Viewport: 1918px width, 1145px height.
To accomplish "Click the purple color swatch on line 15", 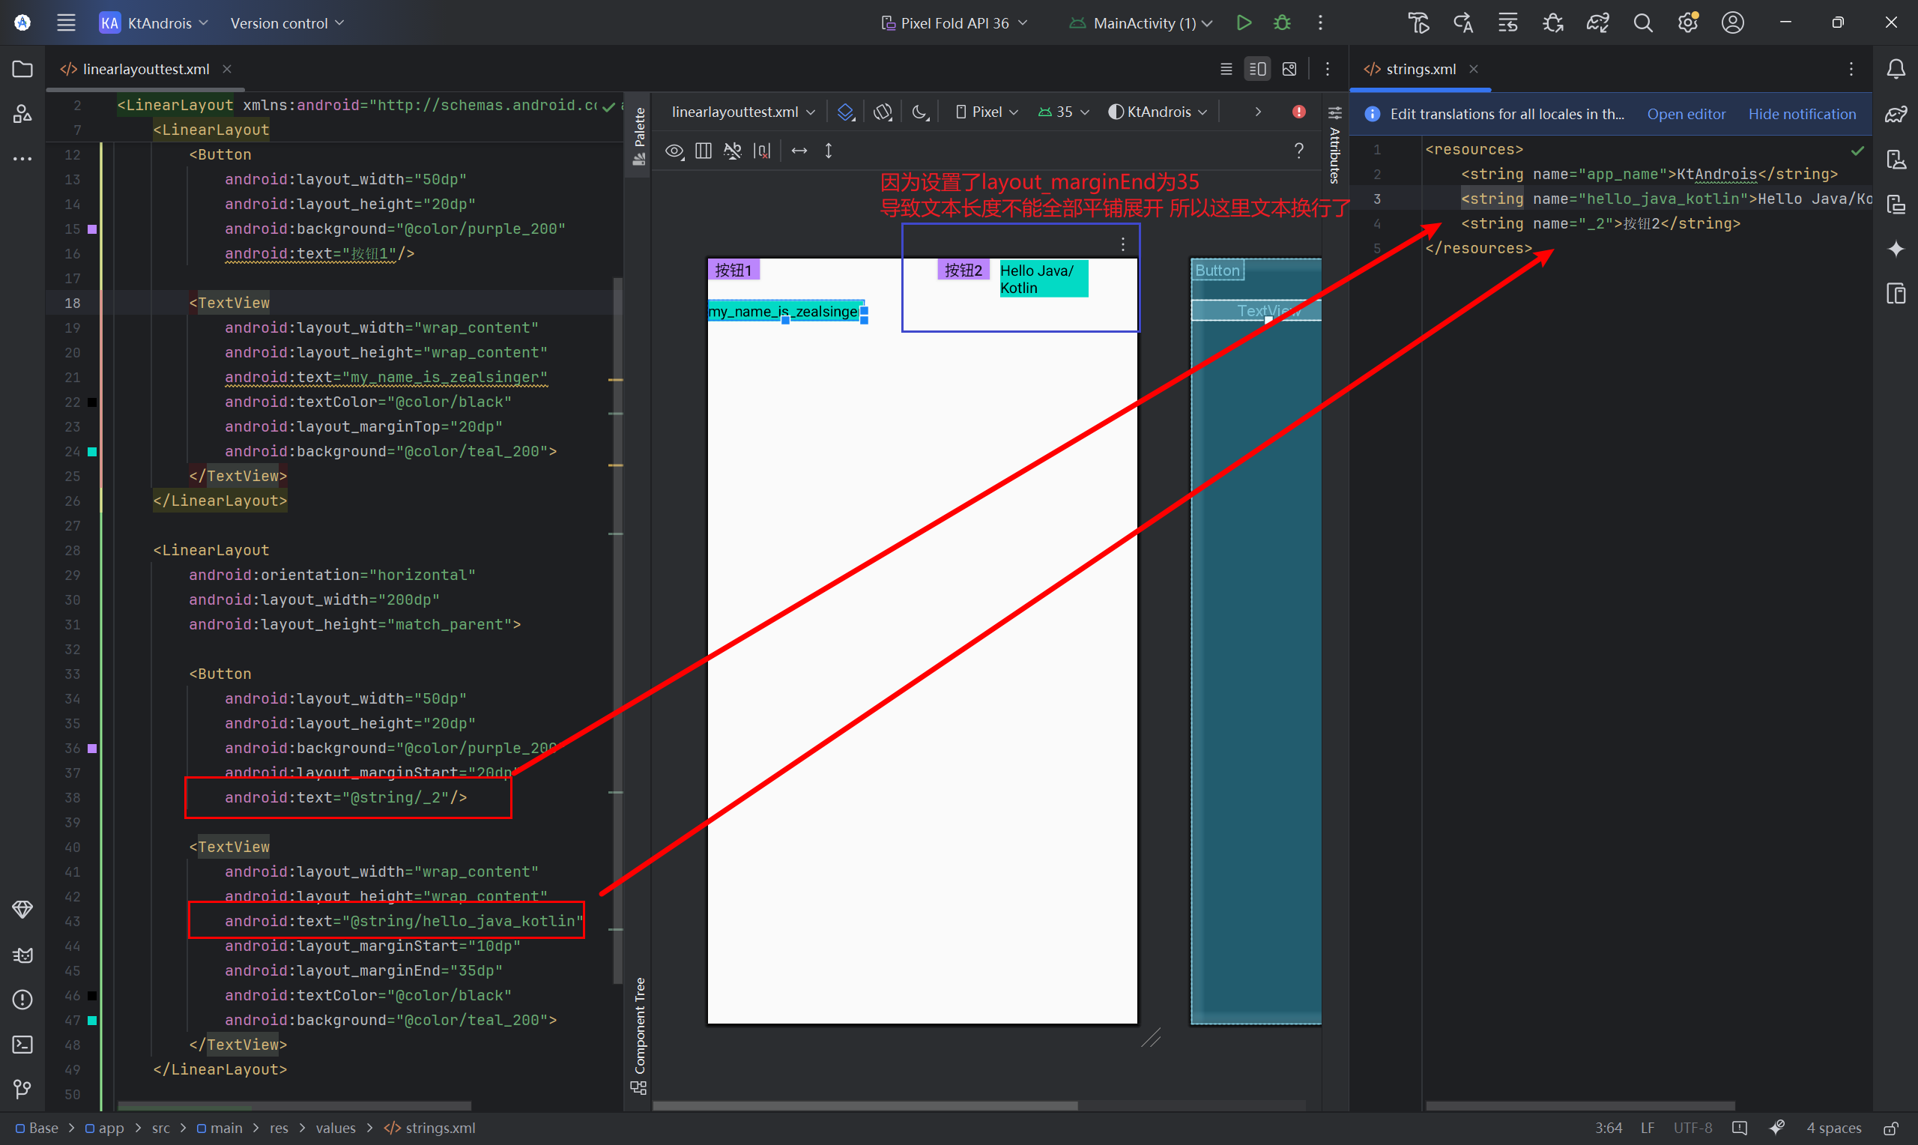I will pyautogui.click(x=91, y=229).
